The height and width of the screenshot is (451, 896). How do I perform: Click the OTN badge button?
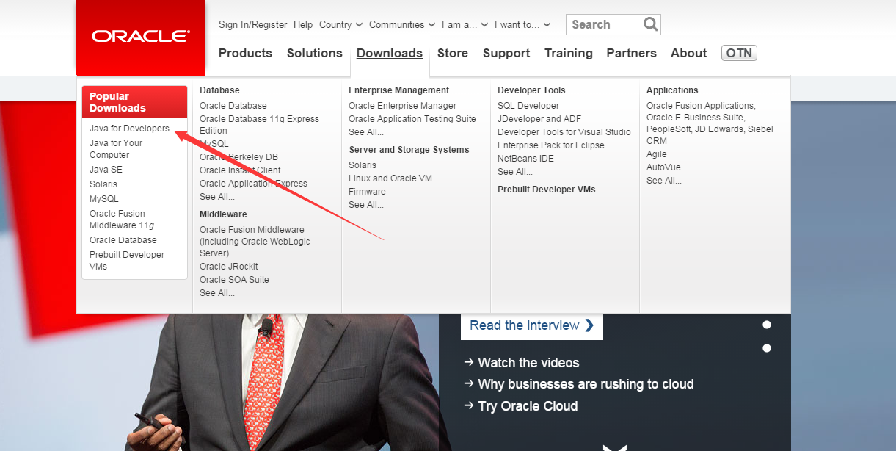tap(739, 53)
